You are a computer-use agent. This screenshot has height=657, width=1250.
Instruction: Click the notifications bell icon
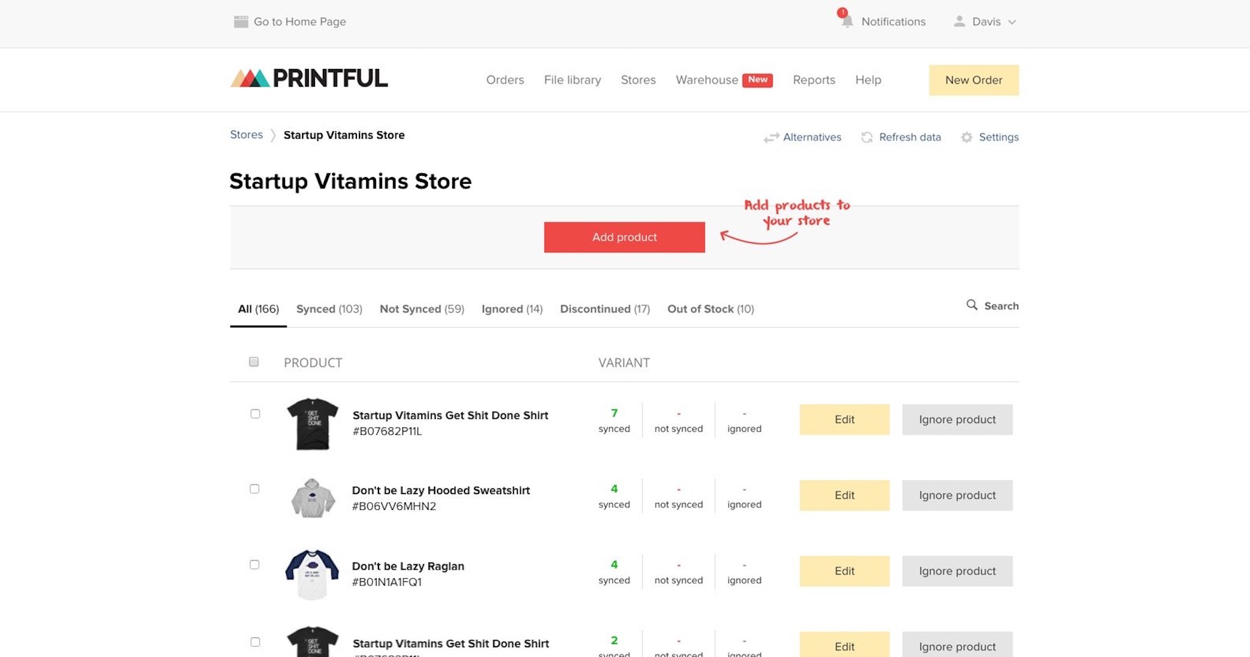(x=847, y=22)
